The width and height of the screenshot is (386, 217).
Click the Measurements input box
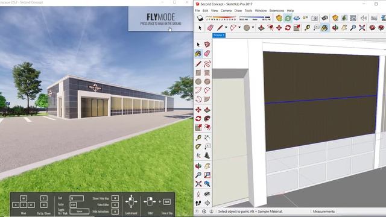pos(361,212)
